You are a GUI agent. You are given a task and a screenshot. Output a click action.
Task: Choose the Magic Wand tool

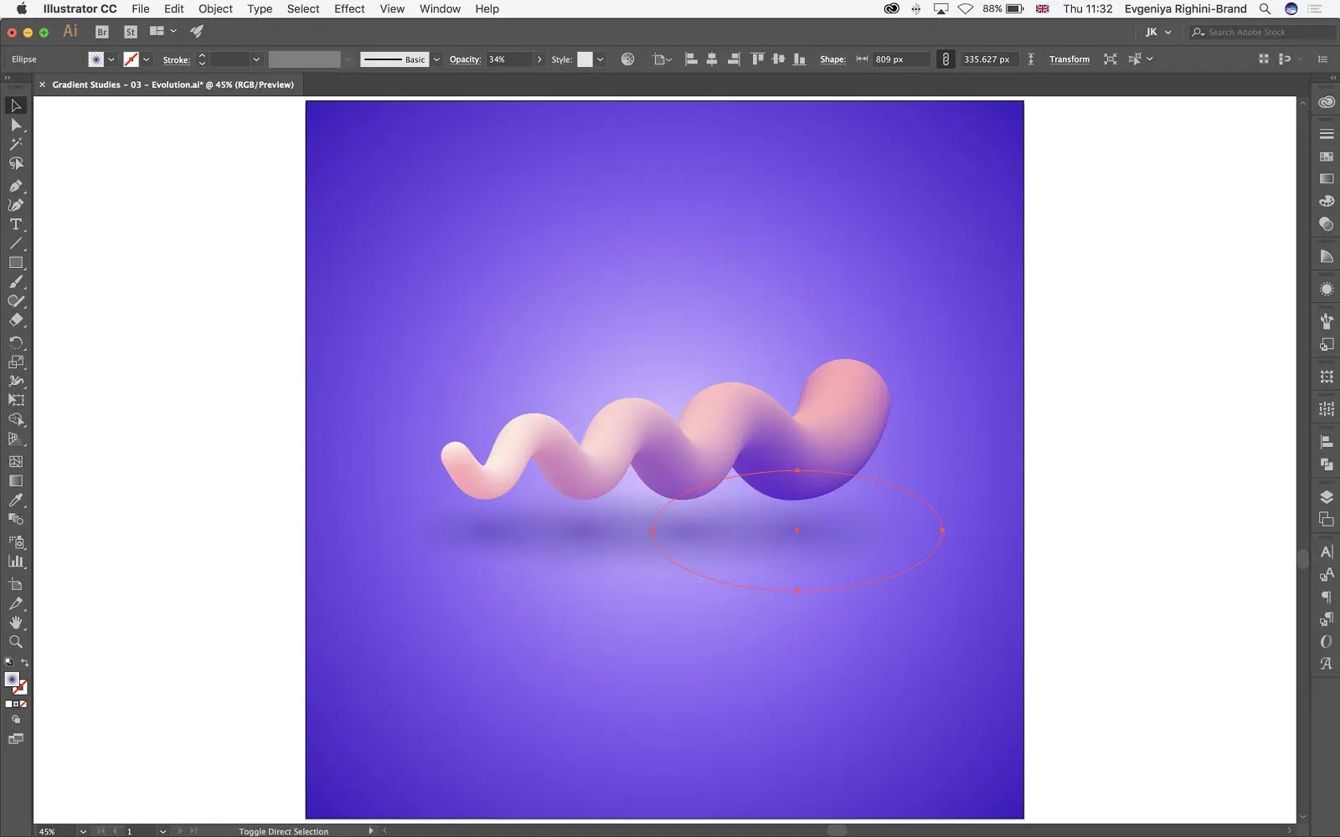15,144
